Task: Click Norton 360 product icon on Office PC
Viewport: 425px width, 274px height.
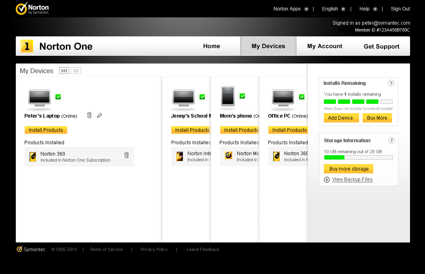Action: [276, 156]
